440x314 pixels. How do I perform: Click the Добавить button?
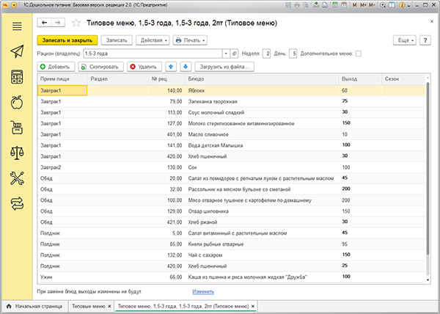tap(56, 67)
